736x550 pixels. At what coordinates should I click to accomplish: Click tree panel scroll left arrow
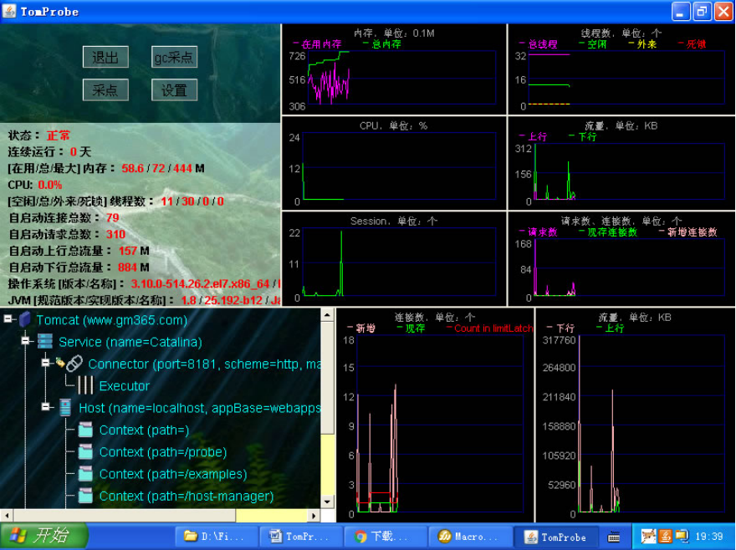[6, 515]
